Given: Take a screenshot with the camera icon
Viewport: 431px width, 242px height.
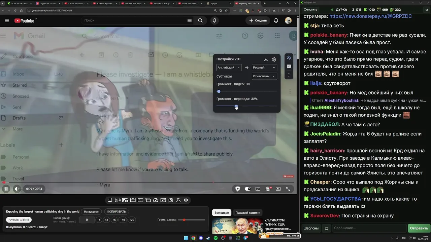Looking at the screenshot, I should (x=171, y=200).
